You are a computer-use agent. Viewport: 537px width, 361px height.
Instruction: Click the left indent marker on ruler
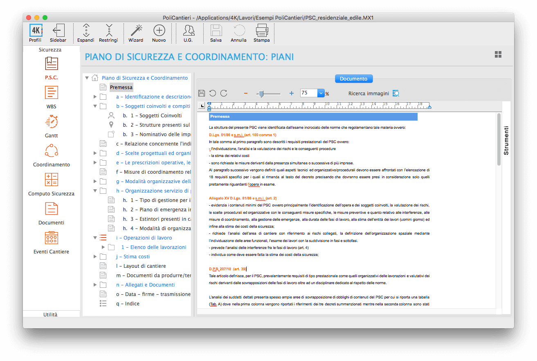click(209, 106)
